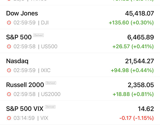Tap the S&P 500 price 6,465.89
Image resolution: width=160 pixels, height=126 pixels.
[141, 37]
